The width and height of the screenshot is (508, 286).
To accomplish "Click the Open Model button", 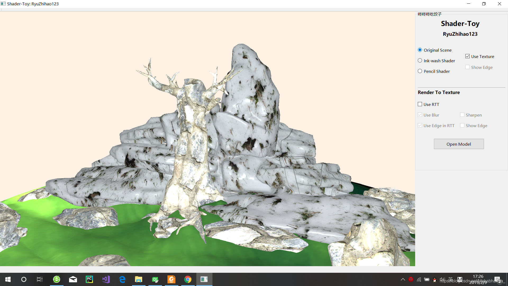I will coord(459,144).
